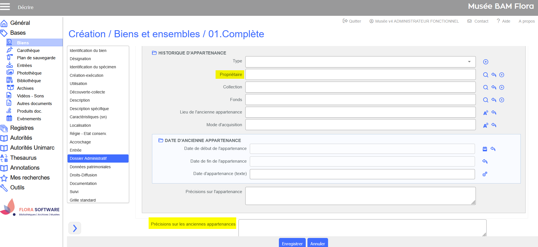The height and width of the screenshot is (247, 538).
Task: Reset the Mode d'acquisition field
Action: click(494, 125)
